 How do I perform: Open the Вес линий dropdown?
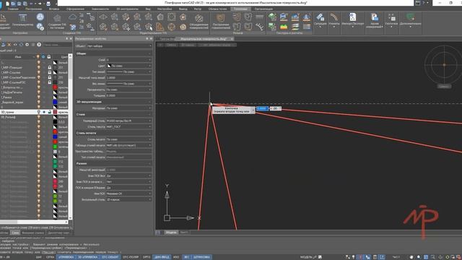(128, 84)
